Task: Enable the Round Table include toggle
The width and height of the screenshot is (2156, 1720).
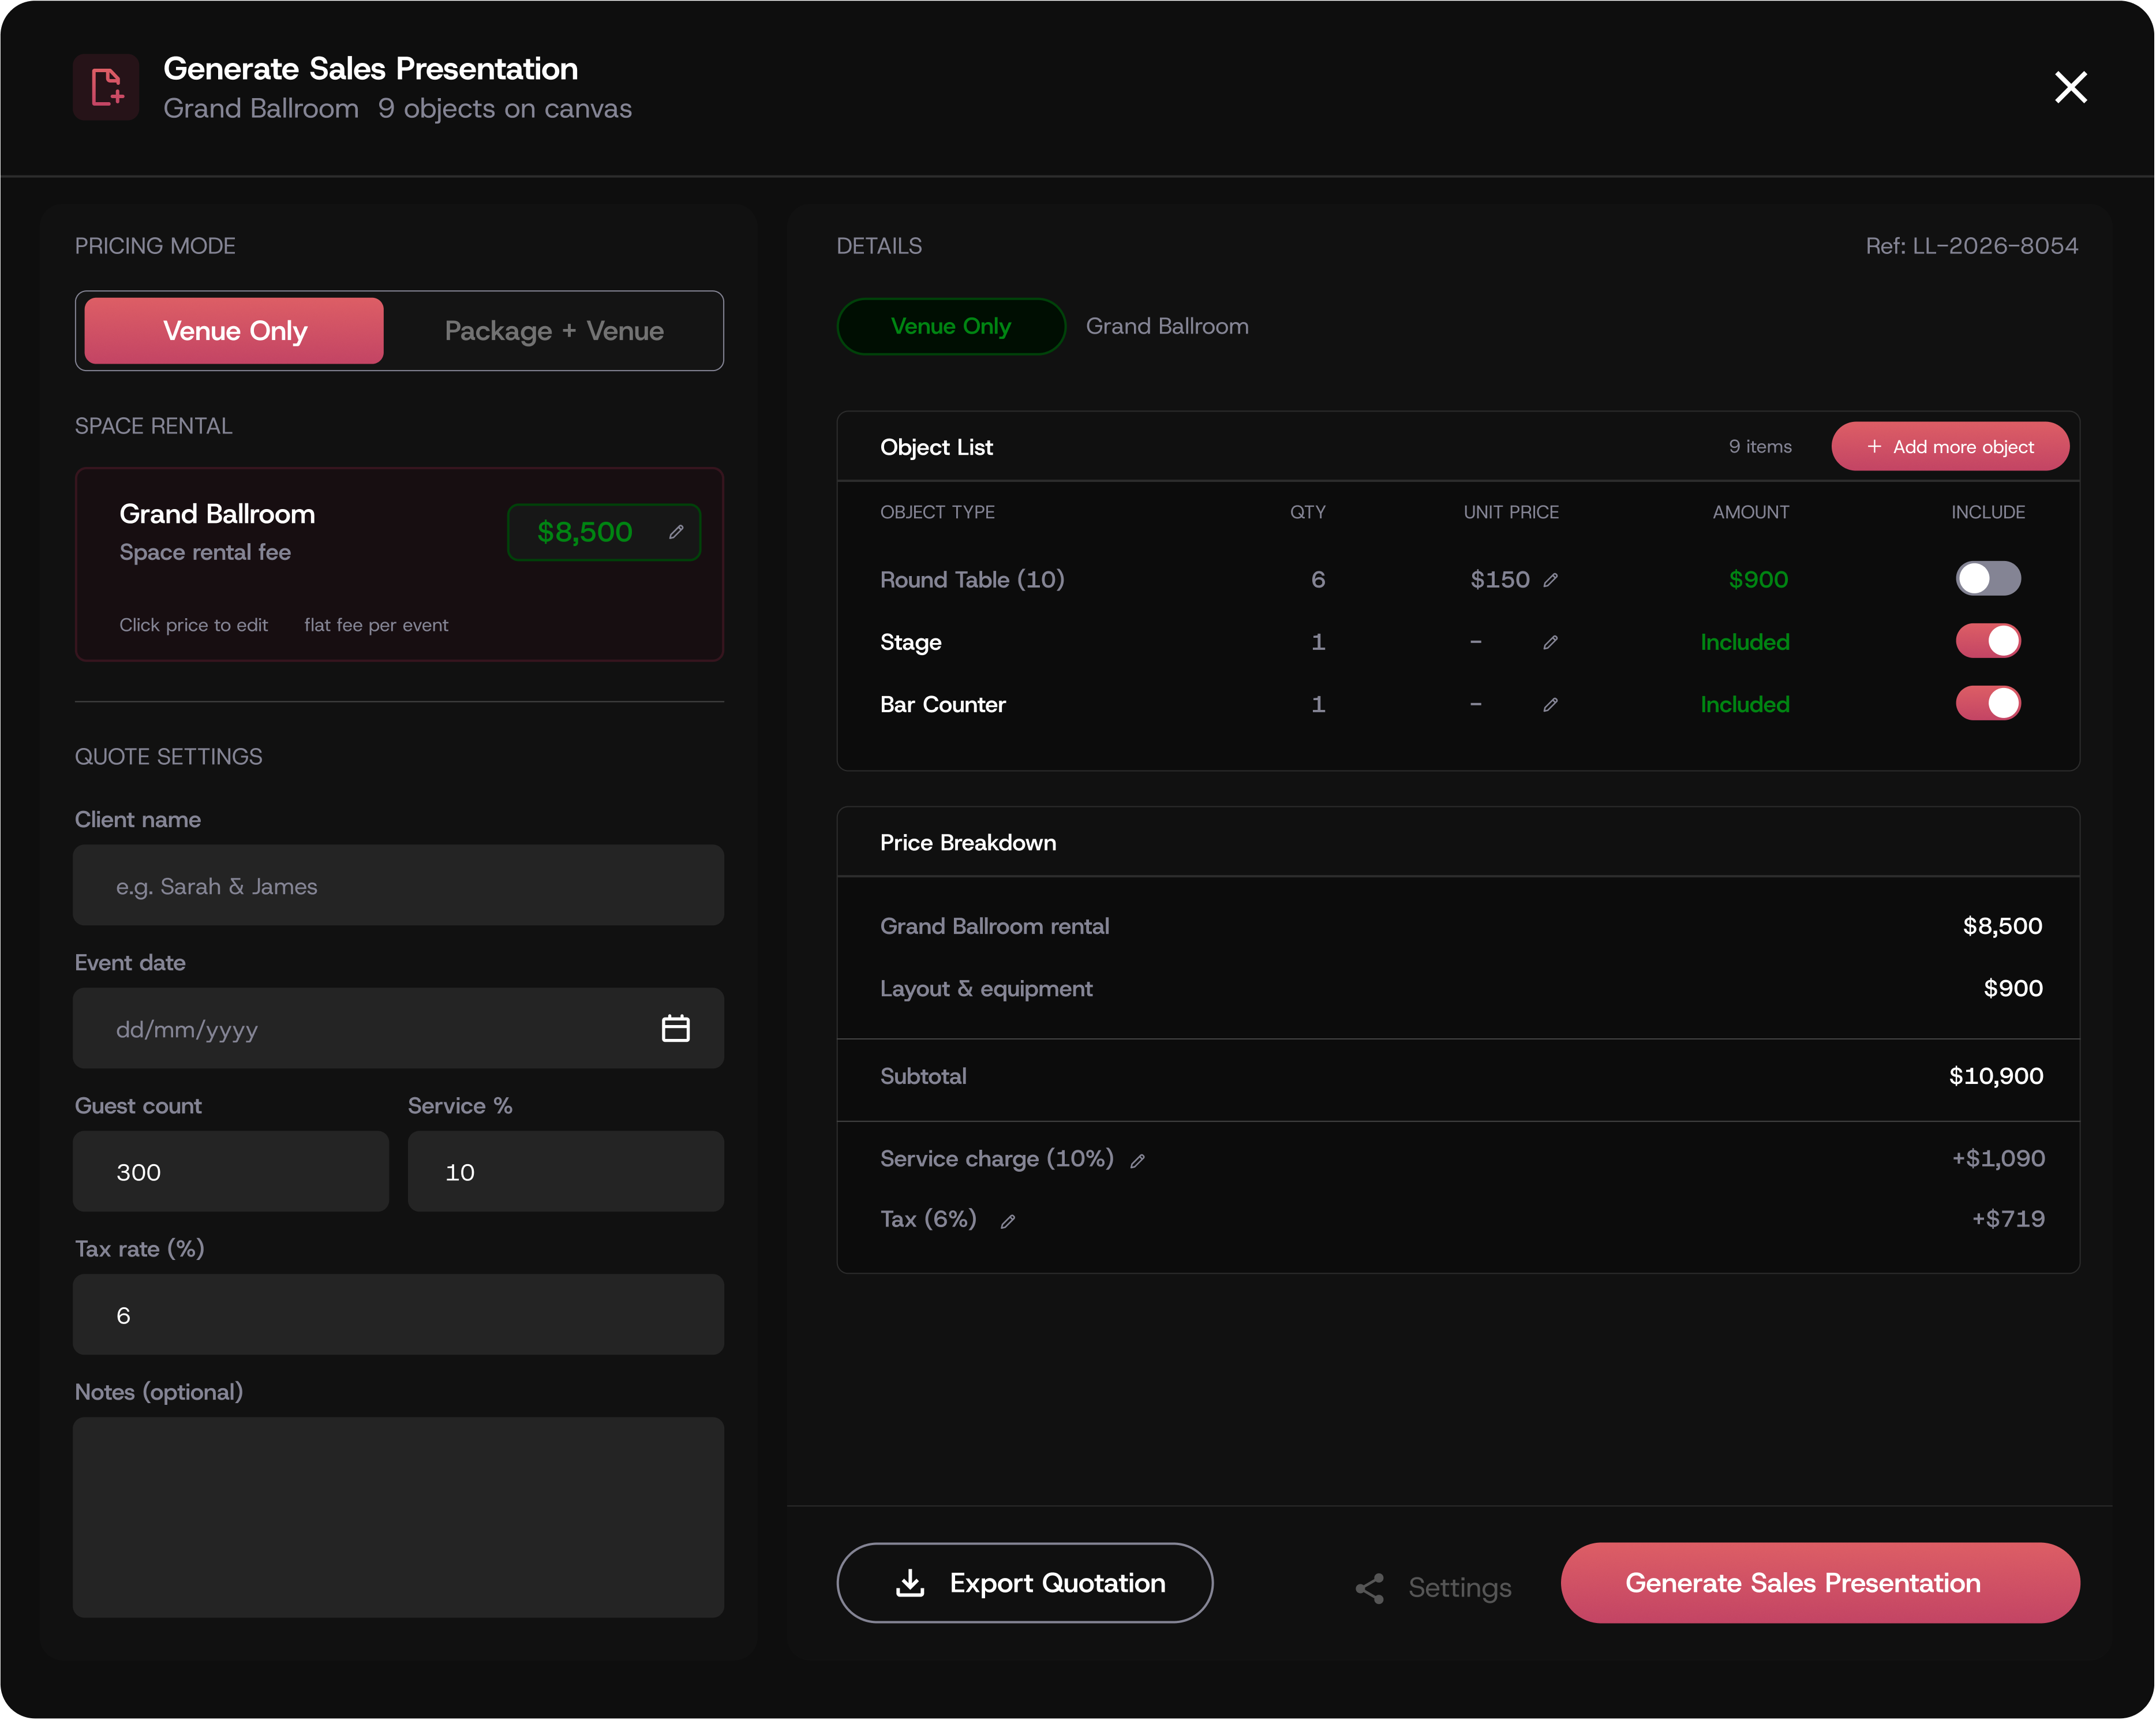Action: tap(1988, 579)
